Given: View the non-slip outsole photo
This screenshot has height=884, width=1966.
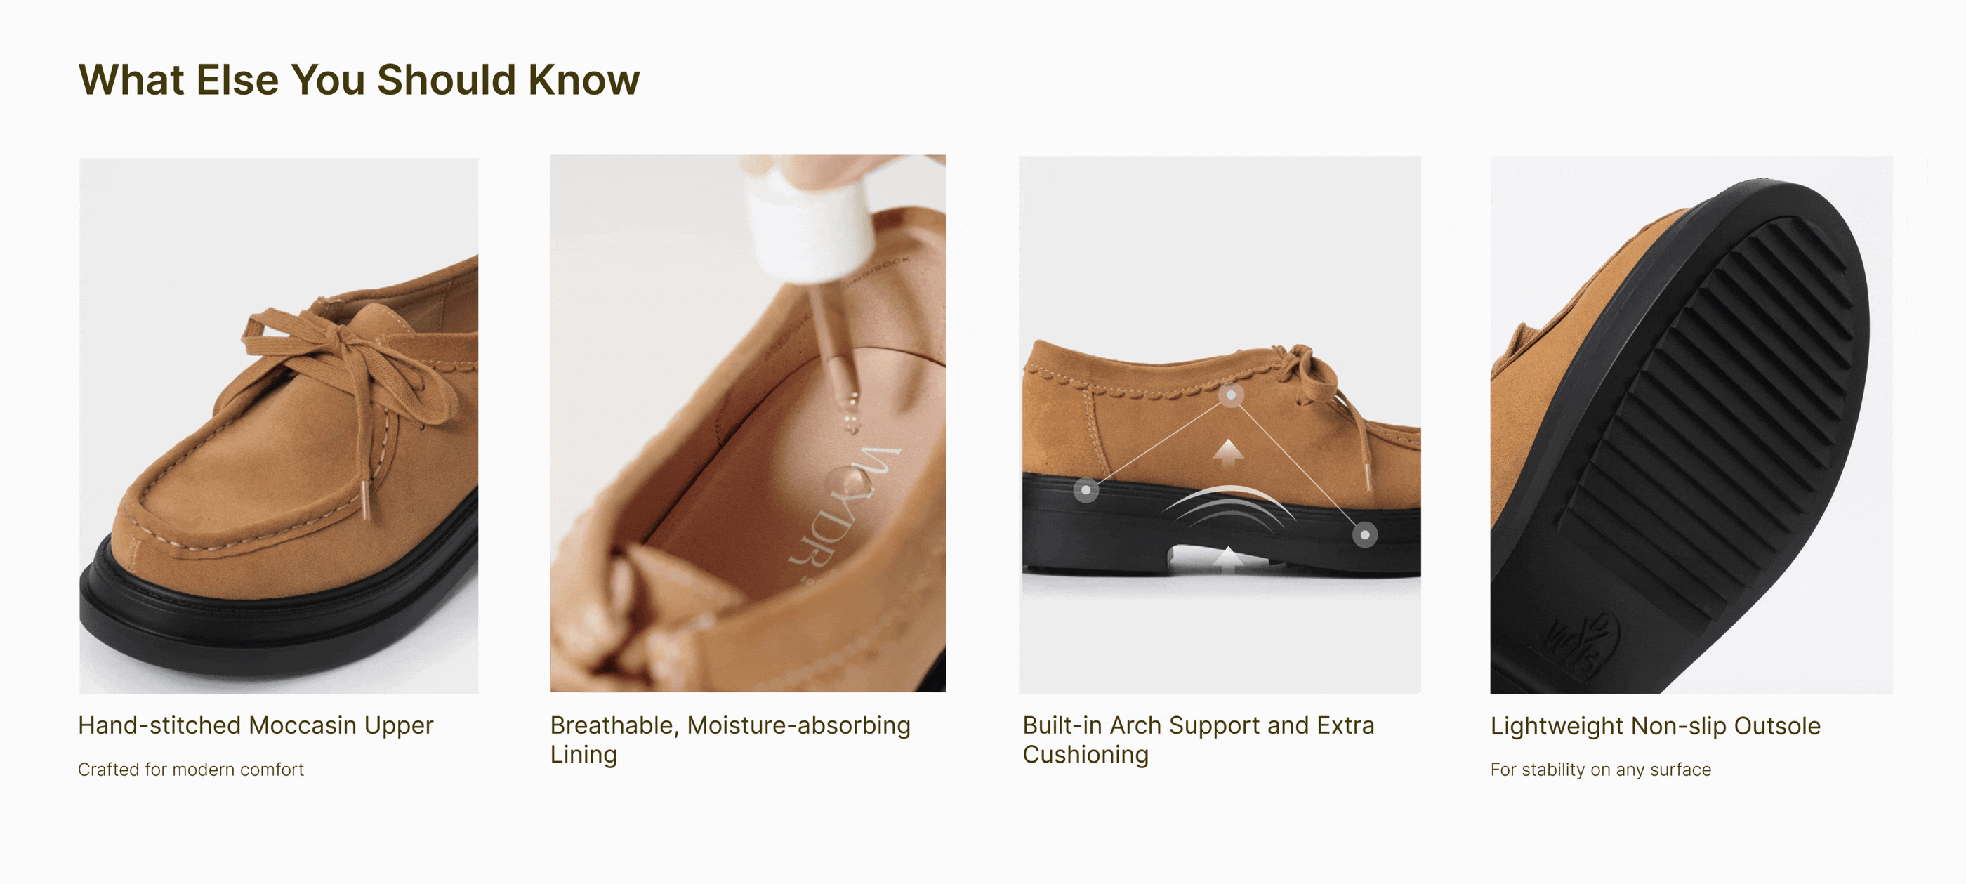Looking at the screenshot, I should coord(1691,424).
